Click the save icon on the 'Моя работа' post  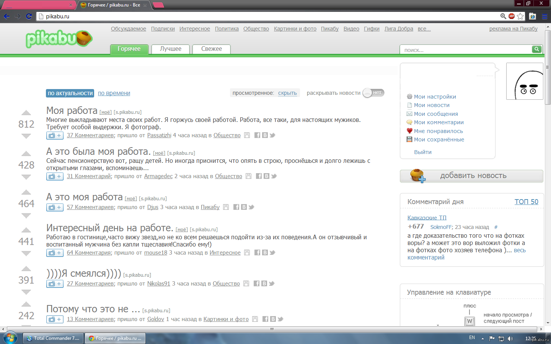point(247,135)
